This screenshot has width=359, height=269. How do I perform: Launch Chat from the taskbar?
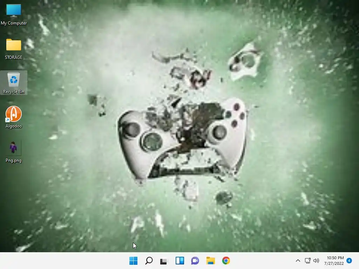tap(195, 261)
